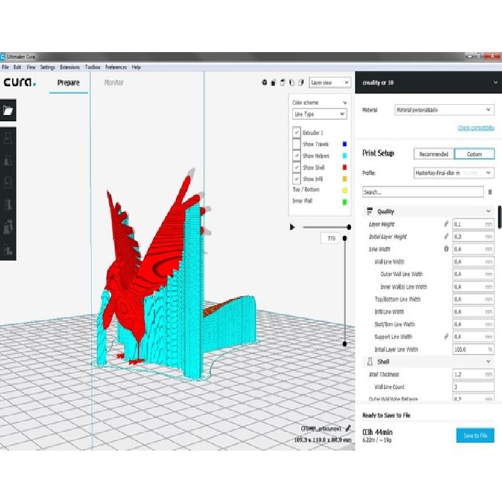This screenshot has width=502, height=502.
Task: Open the Settings menu
Action: (x=48, y=67)
